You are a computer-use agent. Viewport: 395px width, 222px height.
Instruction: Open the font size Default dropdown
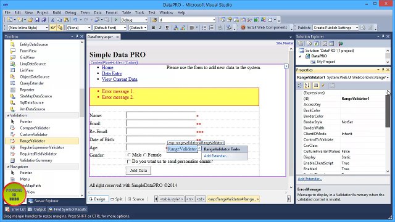tap(146, 28)
